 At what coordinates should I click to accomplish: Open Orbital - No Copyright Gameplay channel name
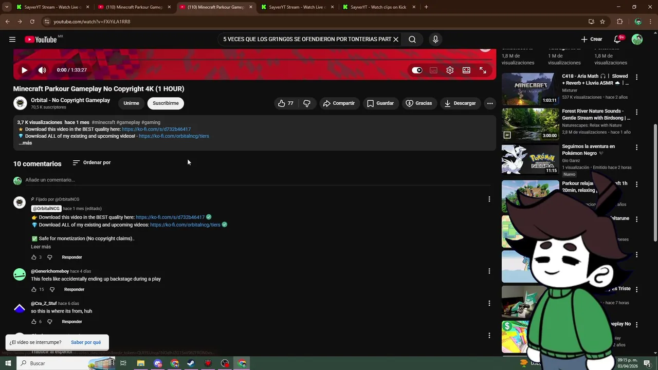click(70, 100)
